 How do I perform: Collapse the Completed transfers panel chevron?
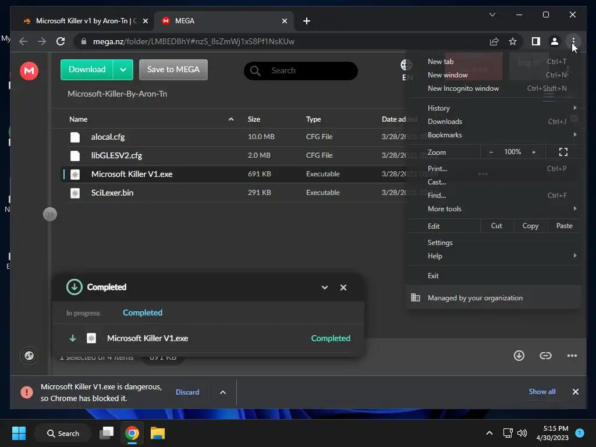(325, 288)
